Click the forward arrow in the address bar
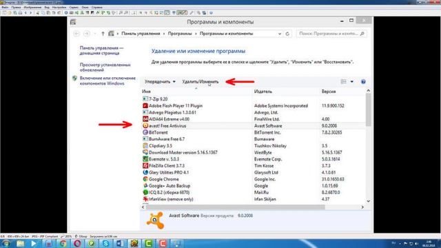This screenshot has height=248, width=441. (x=87, y=34)
